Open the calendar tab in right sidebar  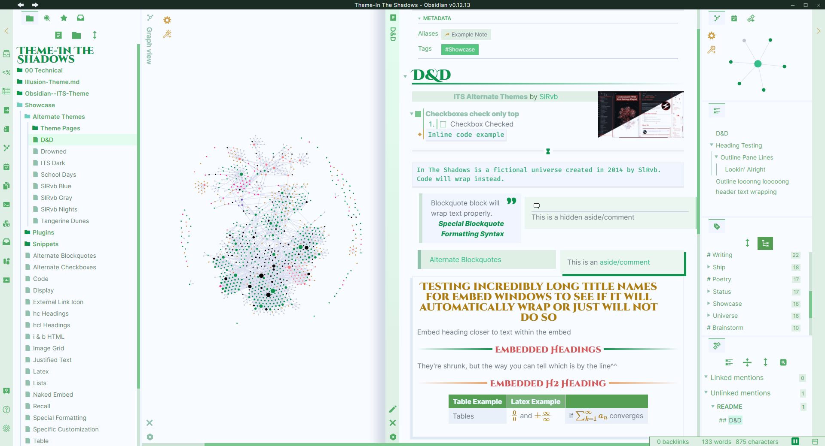[734, 18]
